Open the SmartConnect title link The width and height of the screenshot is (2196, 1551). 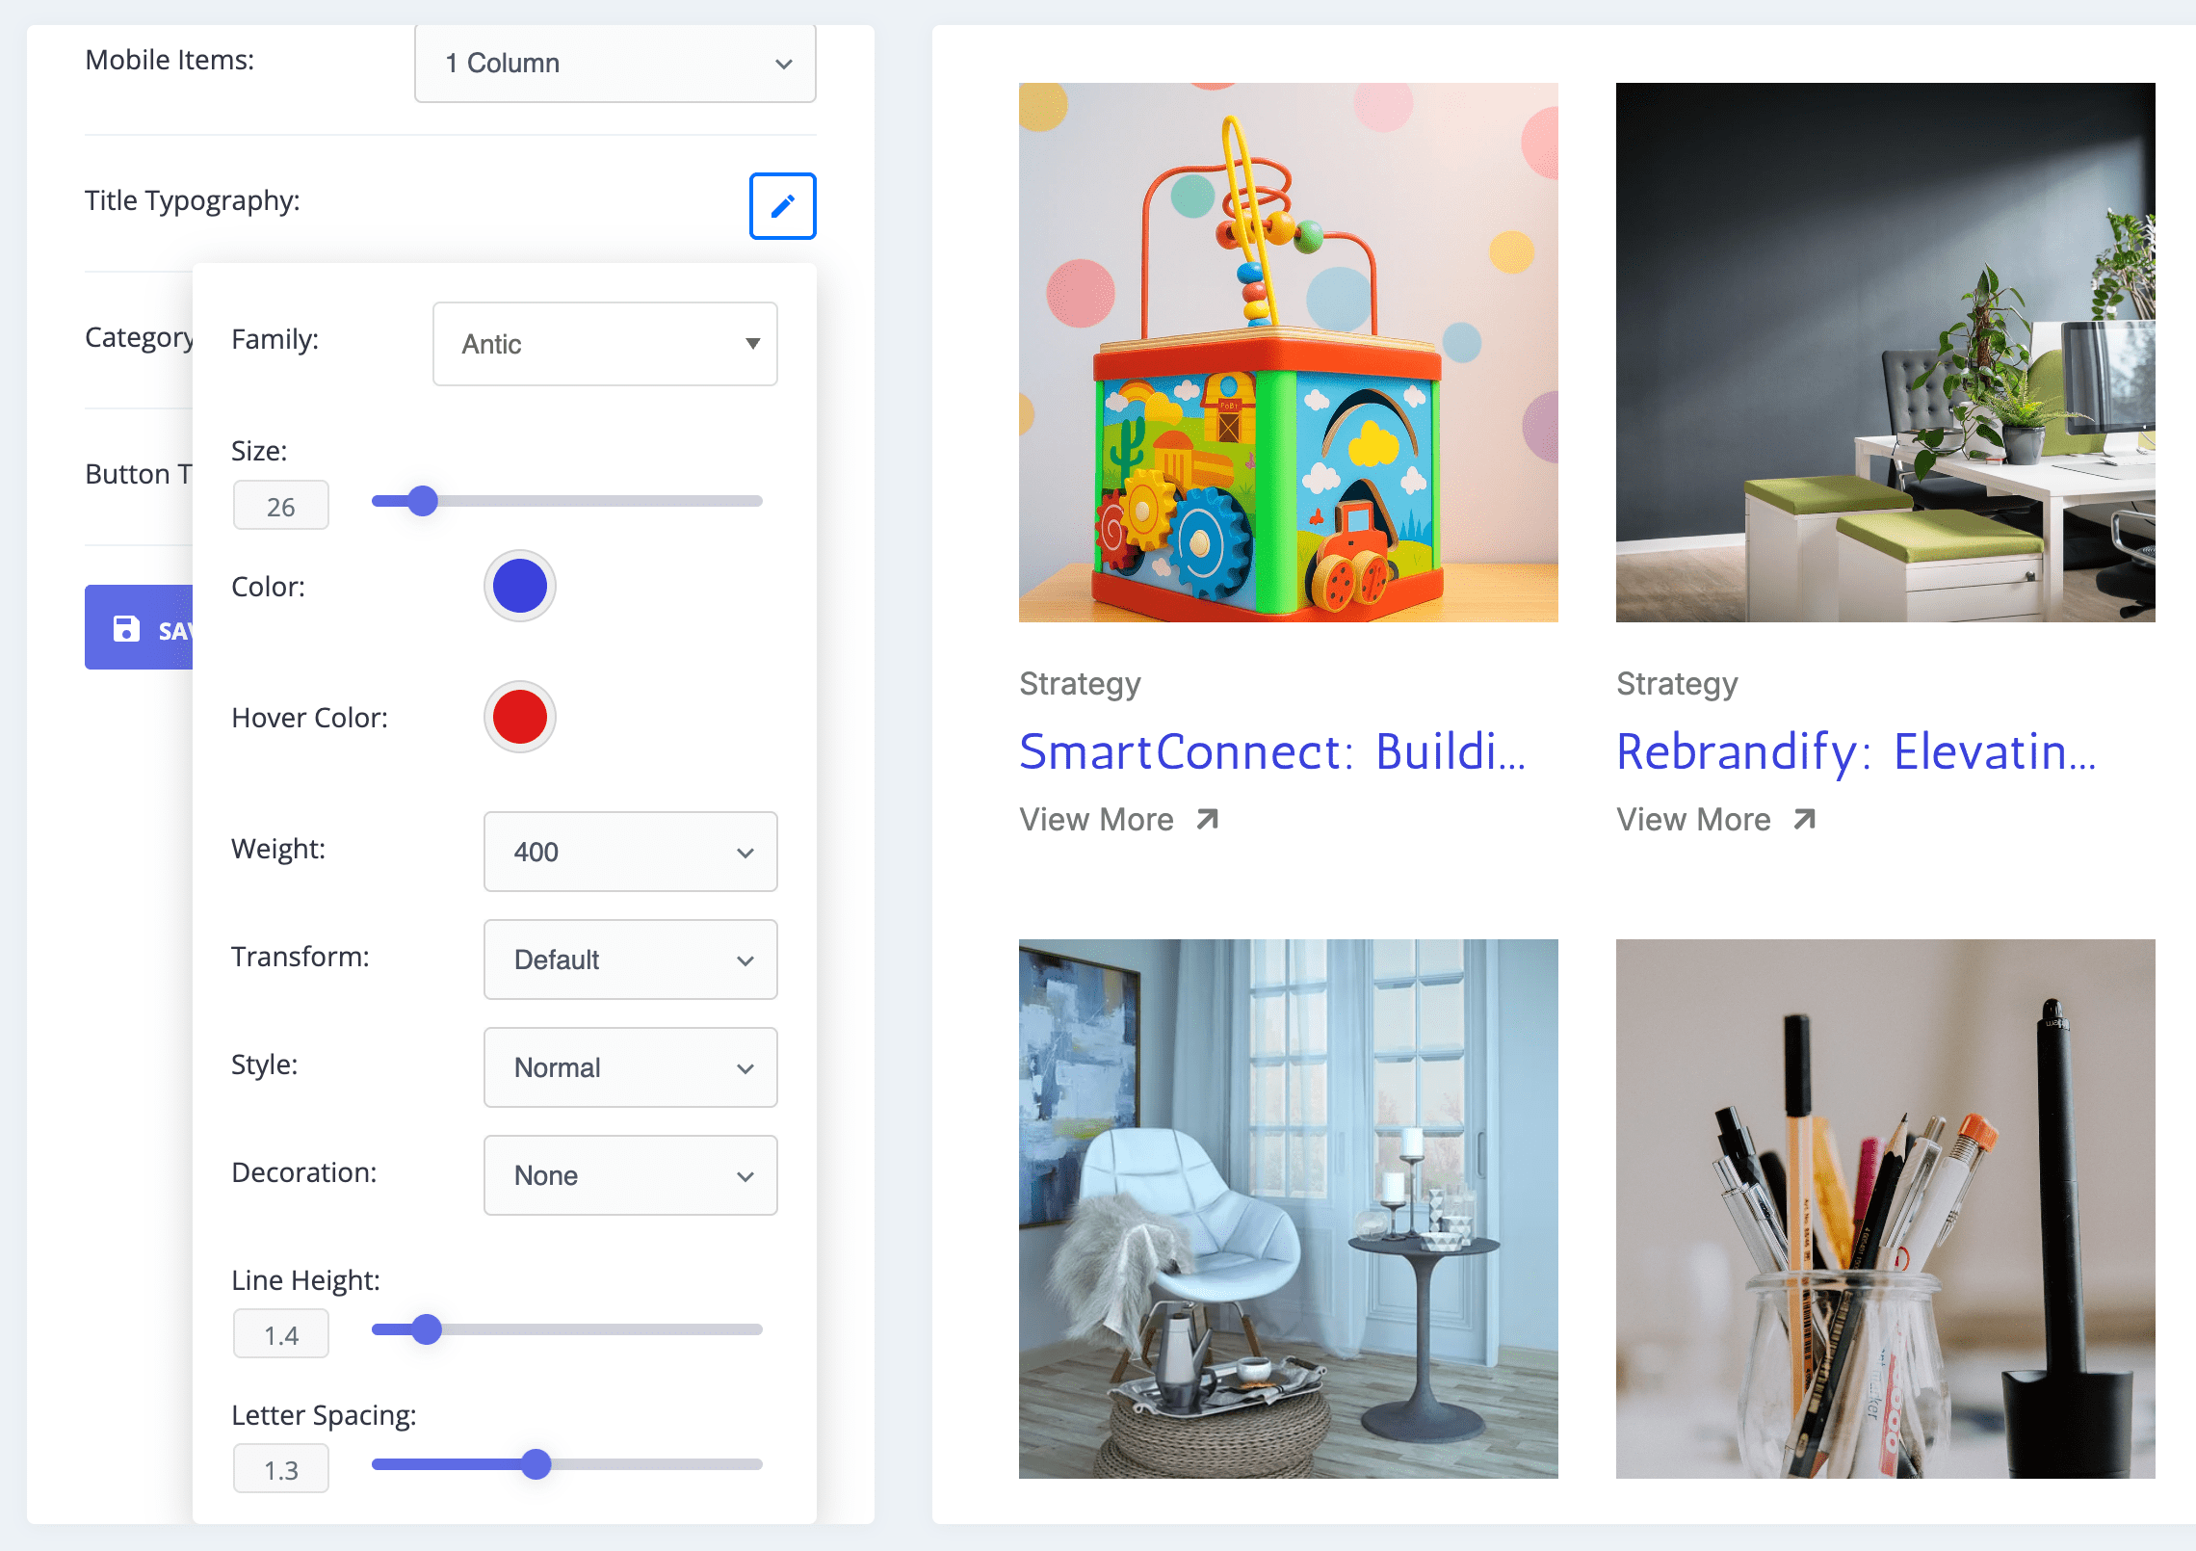[1272, 751]
